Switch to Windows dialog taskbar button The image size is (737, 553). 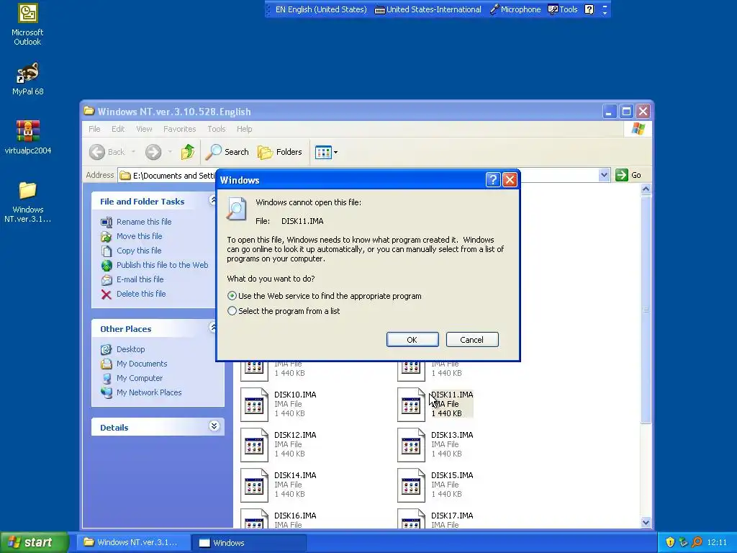[250, 543]
